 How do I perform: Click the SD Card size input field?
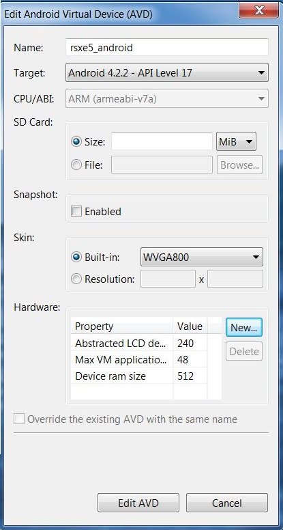point(162,141)
